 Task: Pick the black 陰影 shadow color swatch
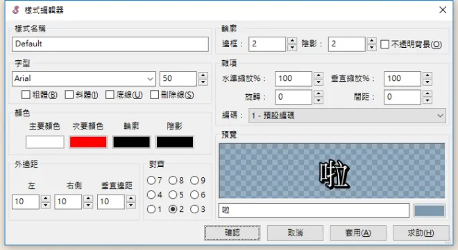175,142
